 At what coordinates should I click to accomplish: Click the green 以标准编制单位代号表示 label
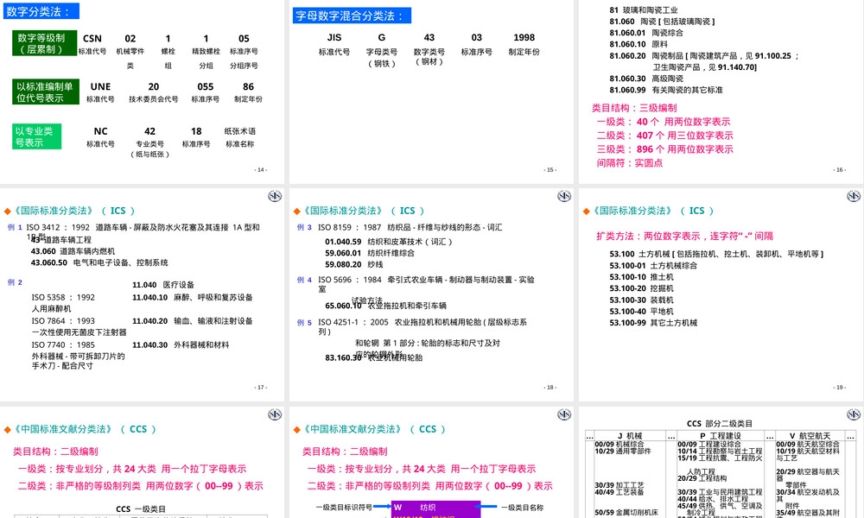tap(45, 92)
